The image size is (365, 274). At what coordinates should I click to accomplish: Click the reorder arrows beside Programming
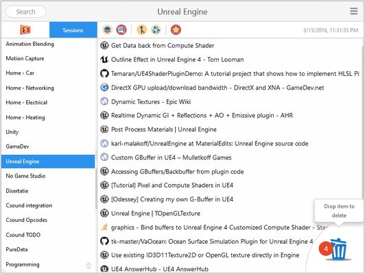click(x=89, y=266)
